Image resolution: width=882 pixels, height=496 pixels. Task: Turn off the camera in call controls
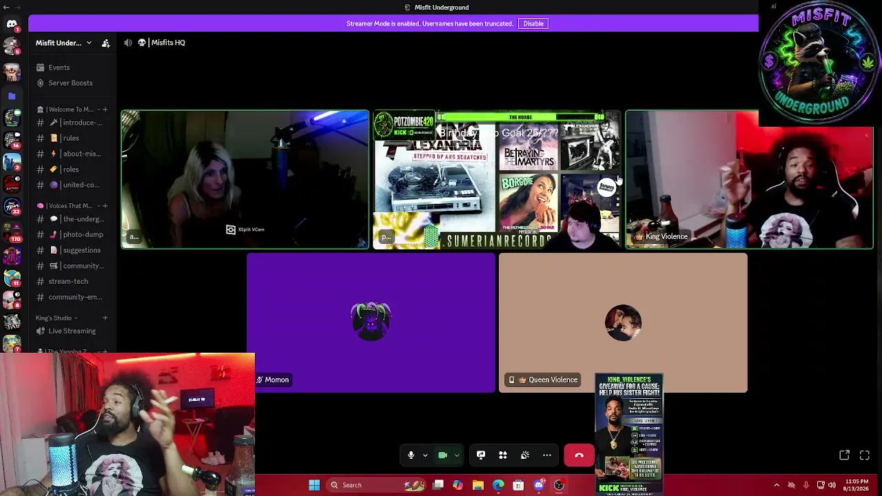tap(443, 455)
